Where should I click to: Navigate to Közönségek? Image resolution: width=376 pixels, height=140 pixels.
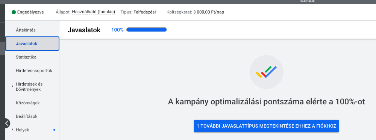tap(27, 103)
